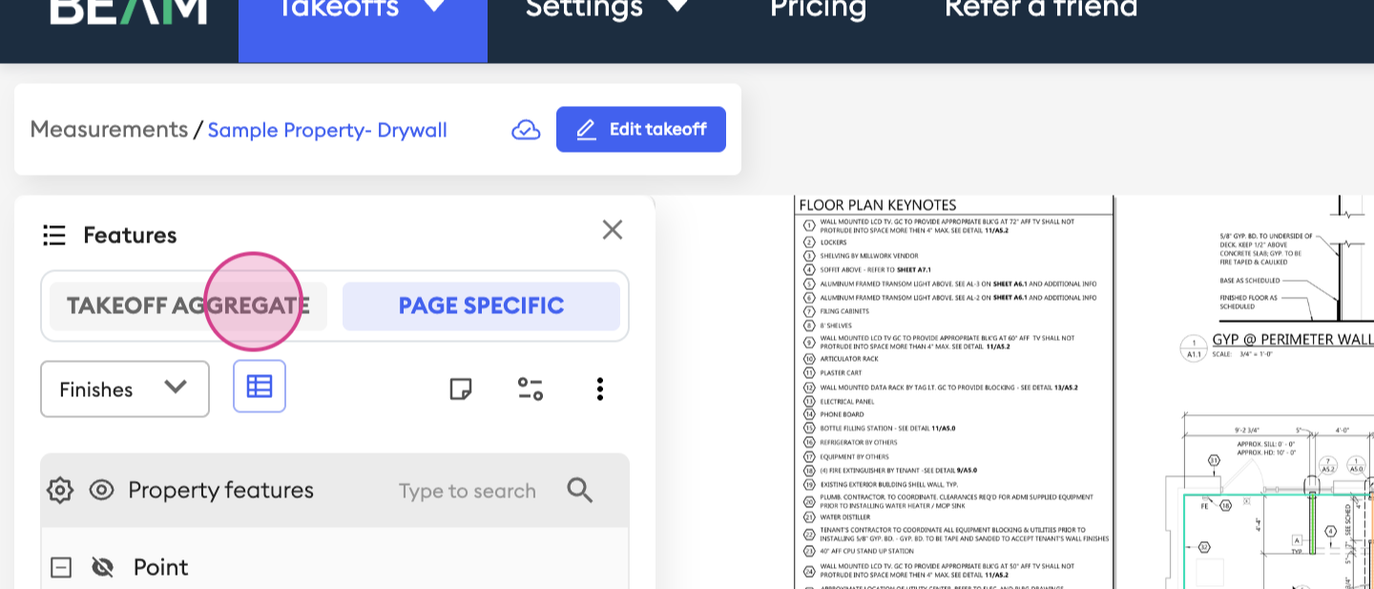
Task: Collapse the Point feature group
Action: tap(61, 567)
